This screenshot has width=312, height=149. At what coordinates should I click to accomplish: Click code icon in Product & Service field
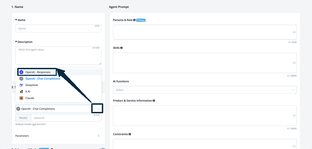tap(294, 116)
